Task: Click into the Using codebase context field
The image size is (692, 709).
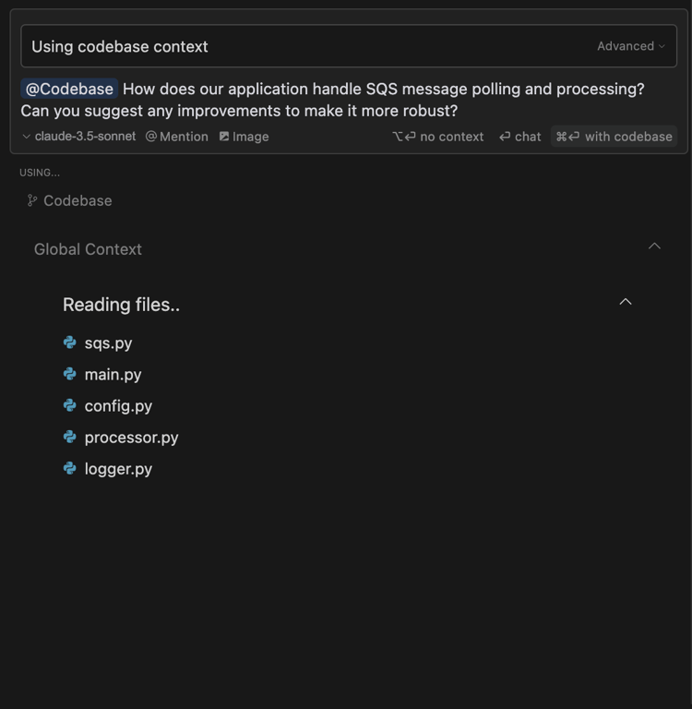Action: [x=349, y=46]
